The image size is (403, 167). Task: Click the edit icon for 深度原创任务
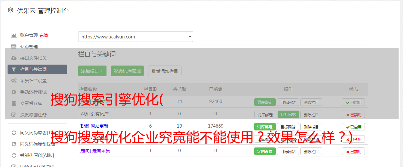pyautogui.click(x=14, y=115)
